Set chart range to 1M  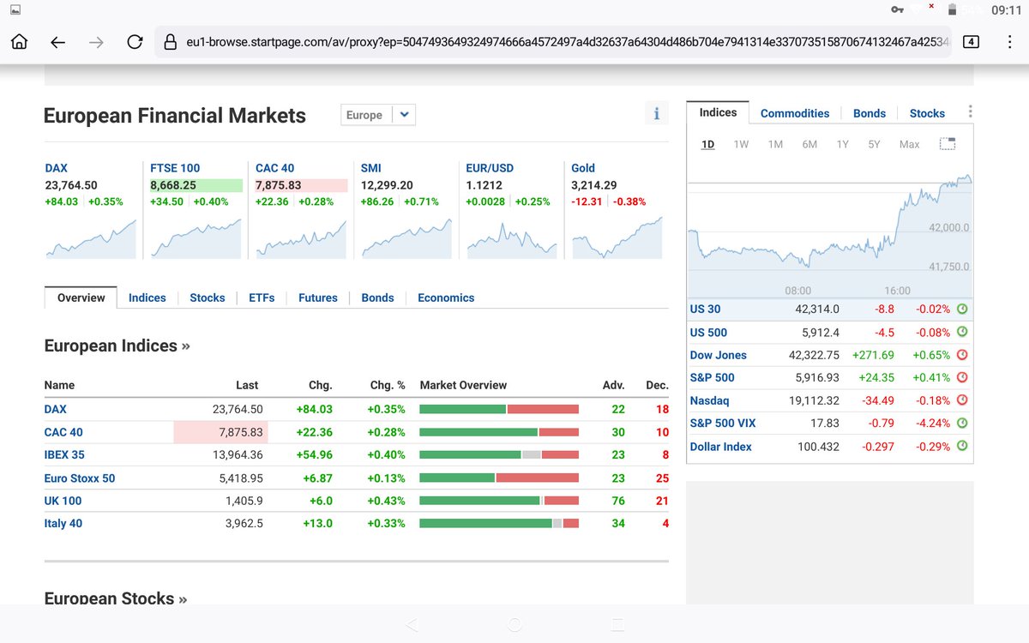[775, 144]
